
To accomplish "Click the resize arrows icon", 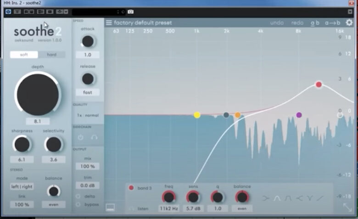I will tap(347, 208).
